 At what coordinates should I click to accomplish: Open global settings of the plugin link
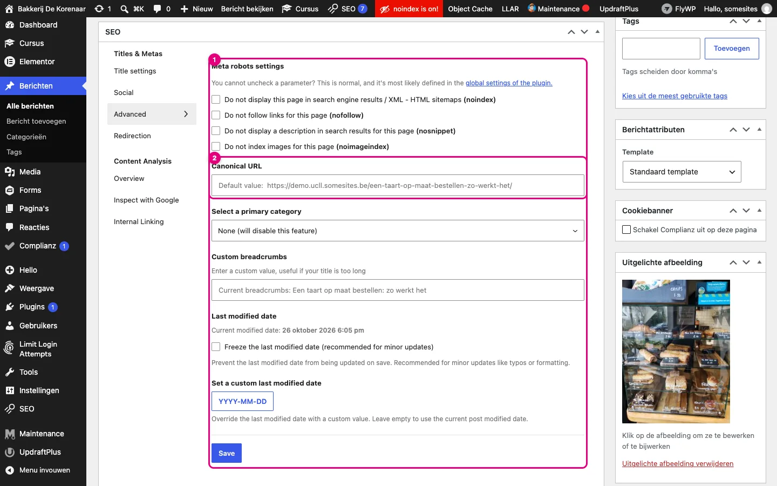pos(509,83)
